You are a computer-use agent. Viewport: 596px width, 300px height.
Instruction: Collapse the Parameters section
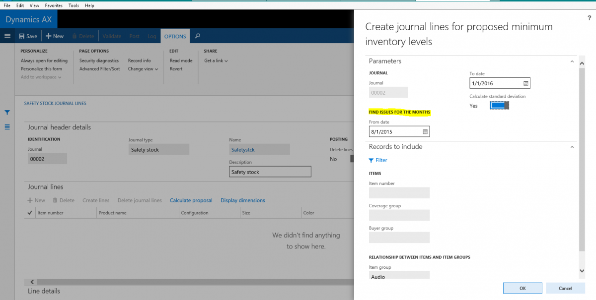[572, 61]
